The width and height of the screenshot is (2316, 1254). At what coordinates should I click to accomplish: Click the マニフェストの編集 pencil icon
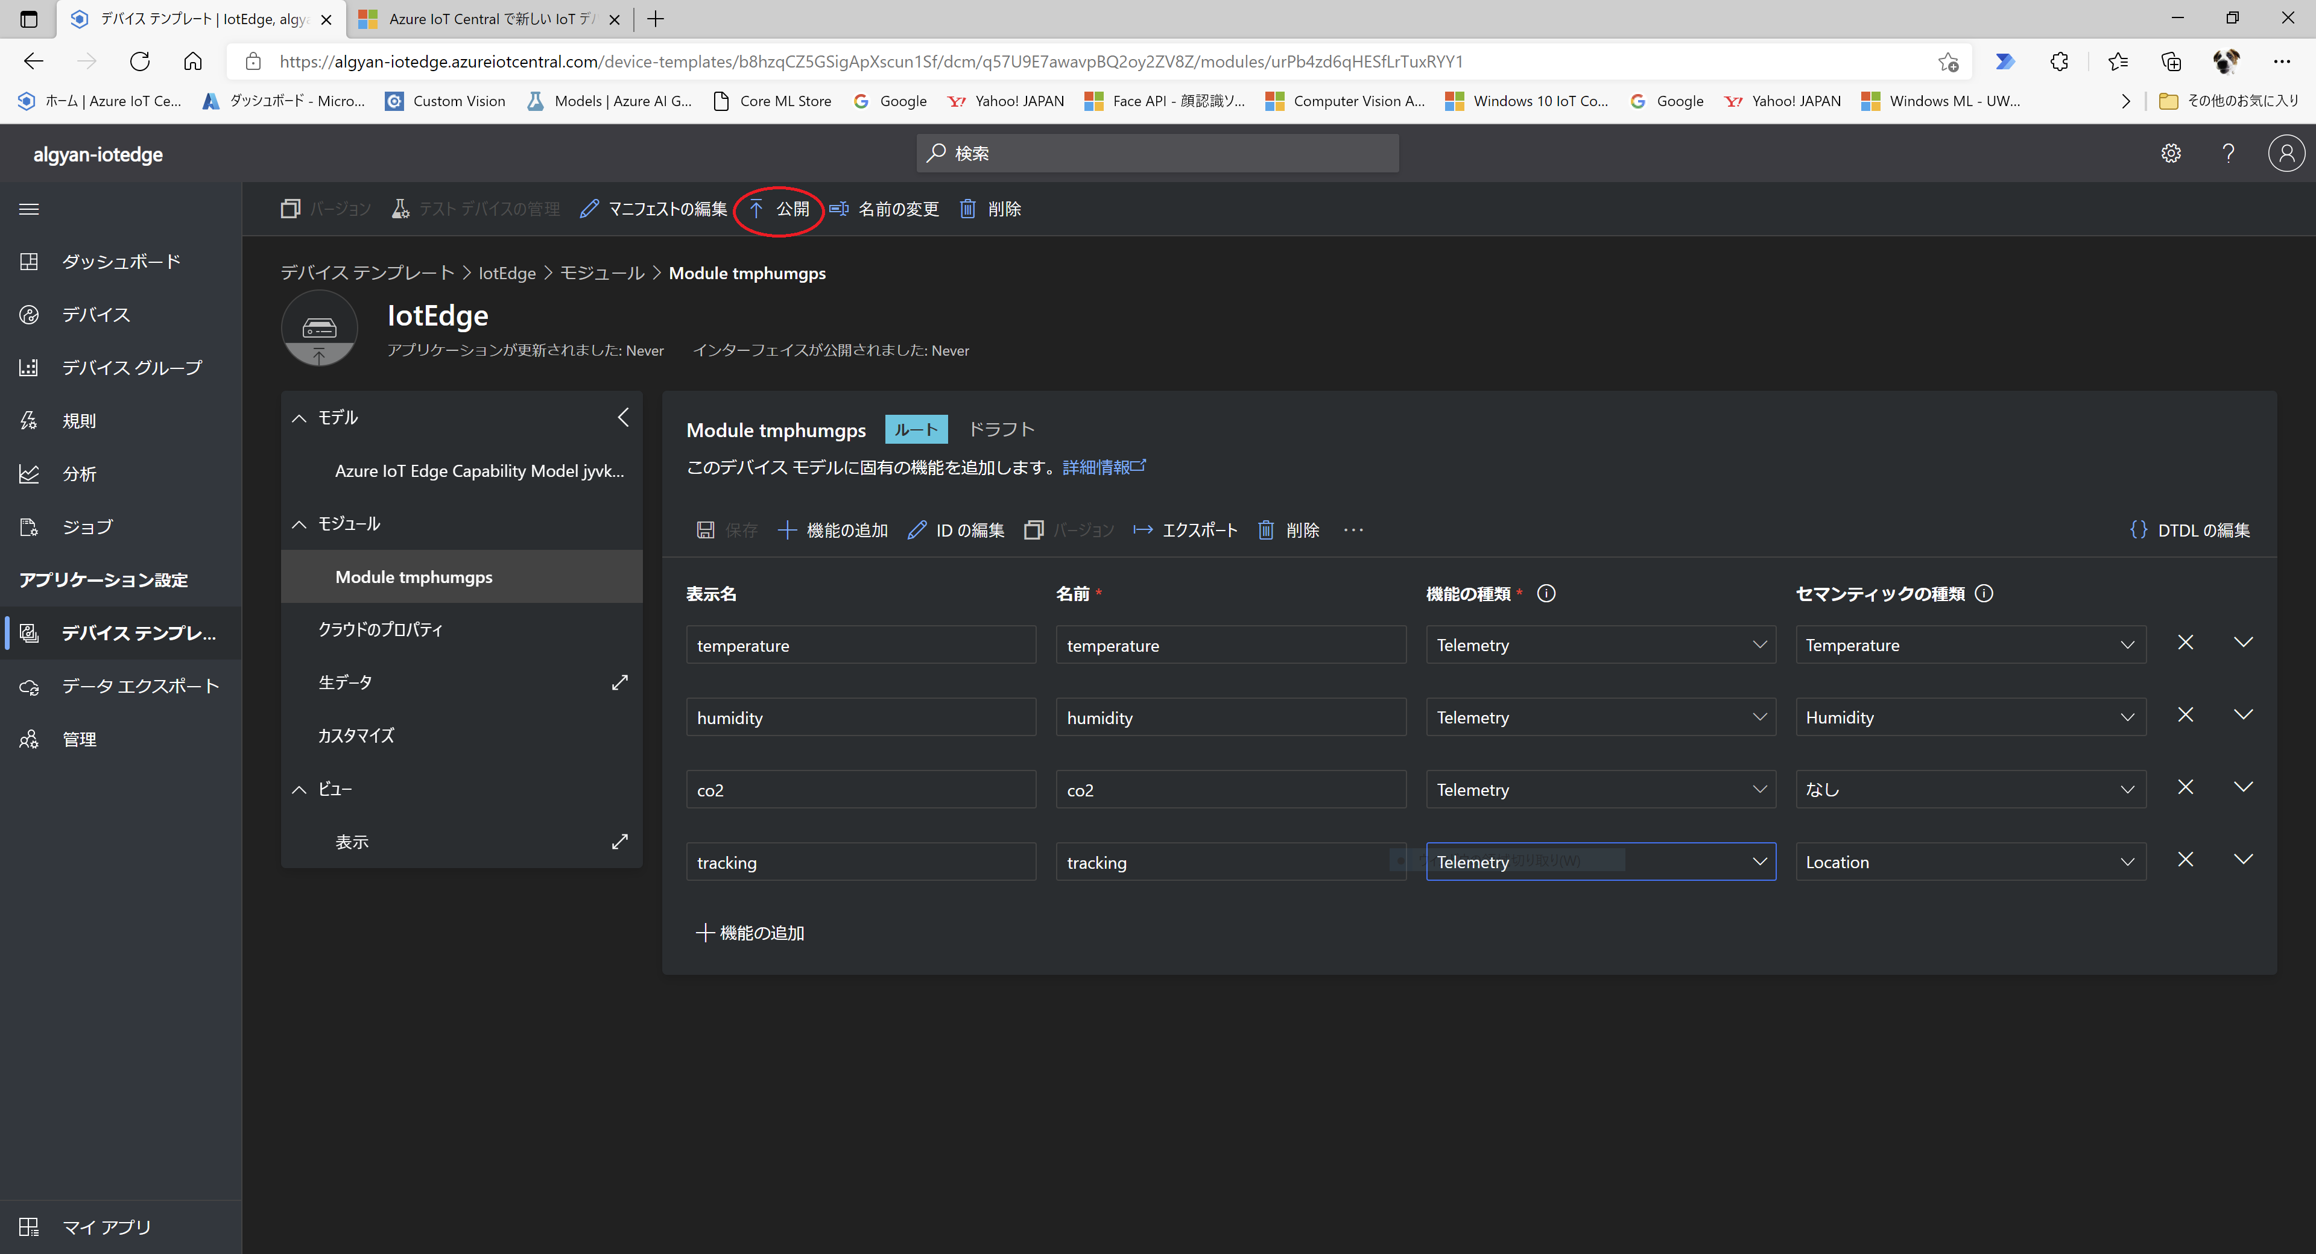pyautogui.click(x=589, y=209)
